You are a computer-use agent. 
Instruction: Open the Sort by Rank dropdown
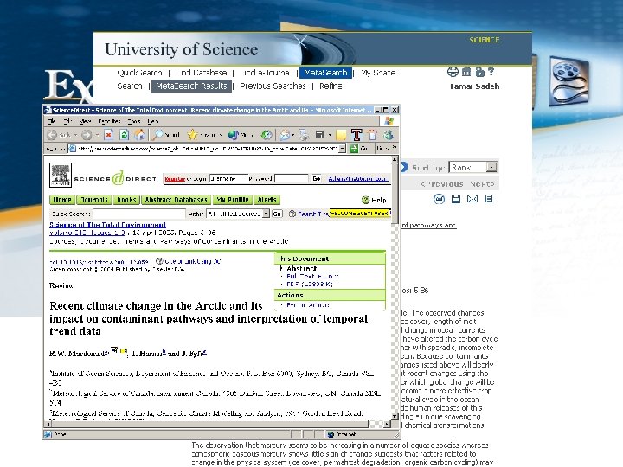pyautogui.click(x=491, y=167)
